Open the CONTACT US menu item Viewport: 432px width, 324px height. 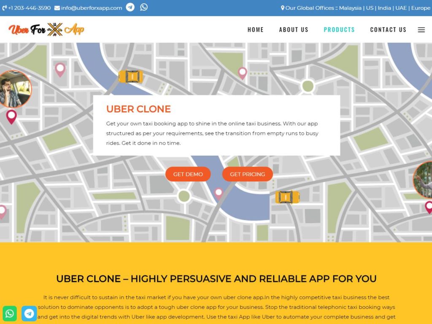point(388,30)
